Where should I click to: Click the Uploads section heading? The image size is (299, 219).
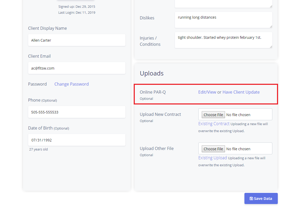pos(152,73)
